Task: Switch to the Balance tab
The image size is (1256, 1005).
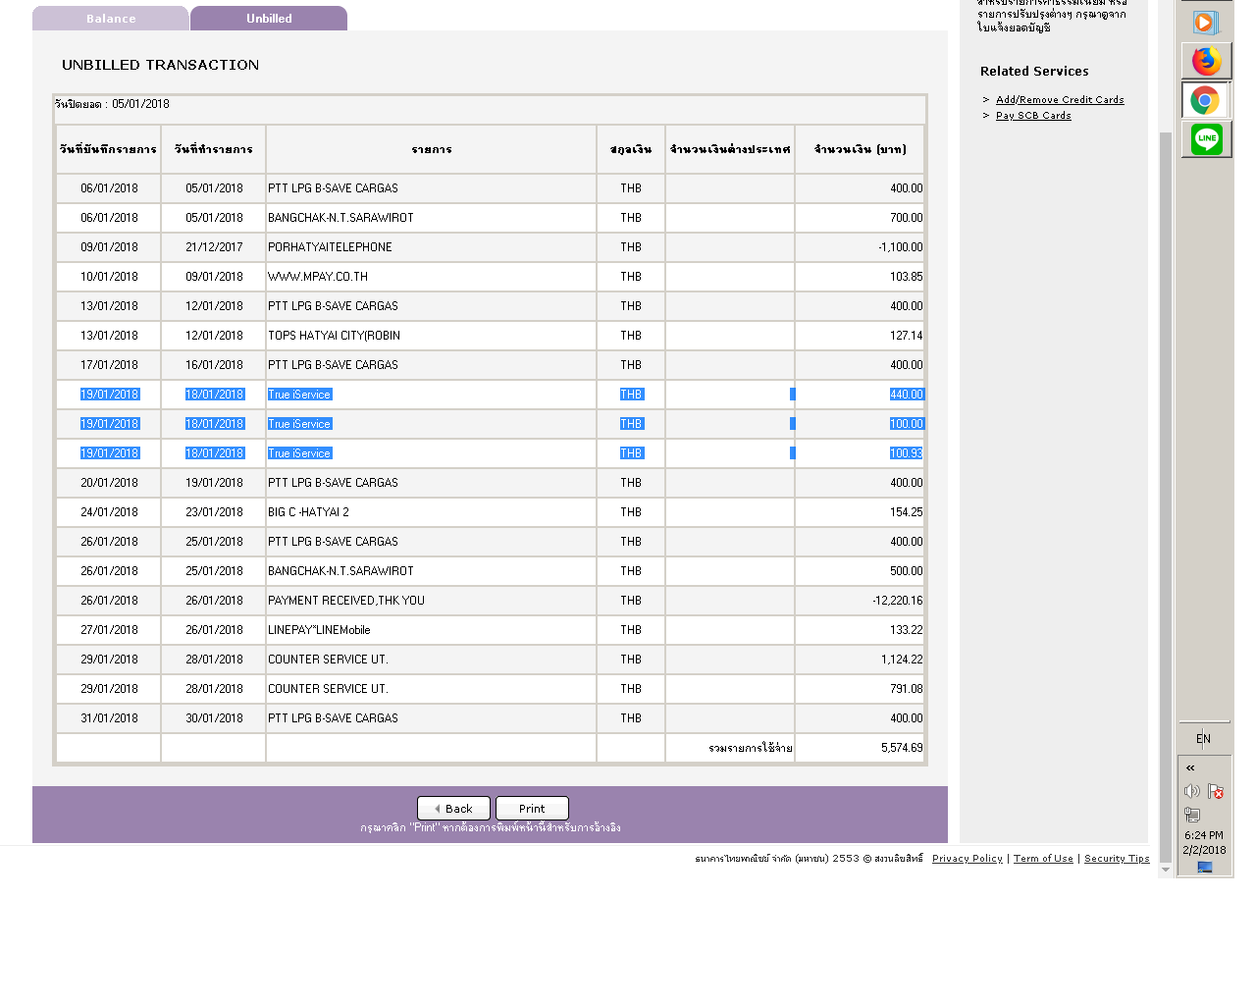Action: click(x=111, y=19)
